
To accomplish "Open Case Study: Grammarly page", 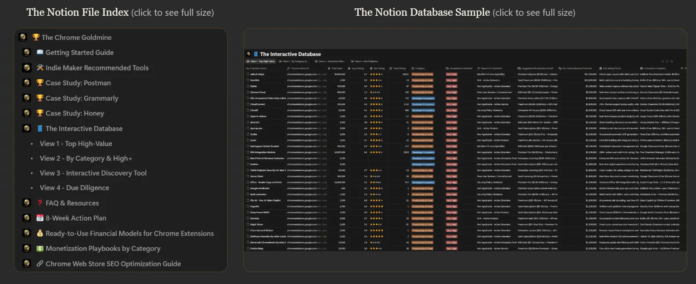I will point(82,98).
